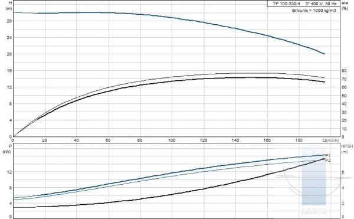This screenshot has height=219, width=354.
Task: Click the H (m) axis label
Action: tap(9, 6)
